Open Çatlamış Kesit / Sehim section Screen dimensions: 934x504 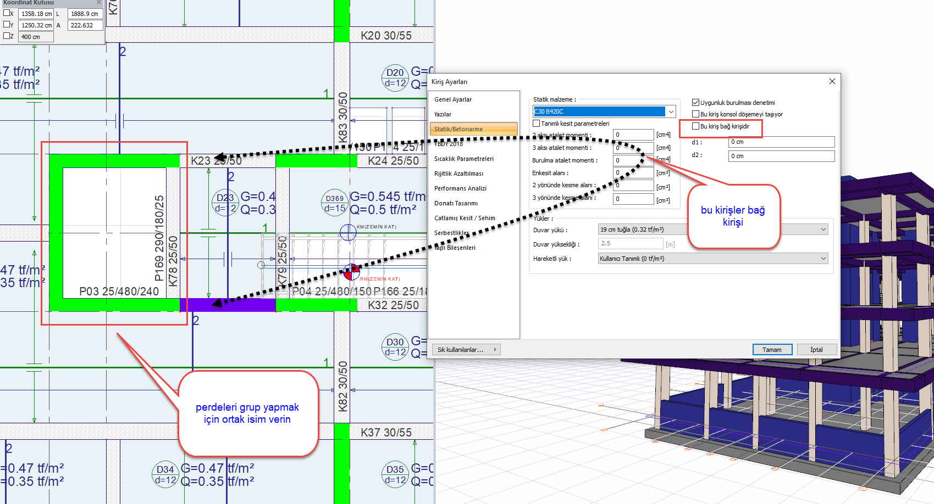[465, 218]
